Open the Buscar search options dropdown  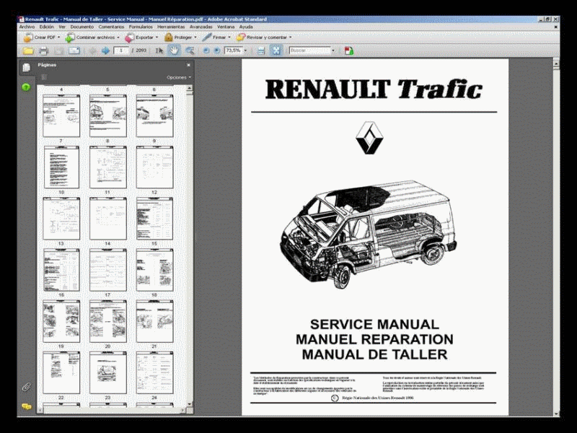pyautogui.click(x=333, y=51)
